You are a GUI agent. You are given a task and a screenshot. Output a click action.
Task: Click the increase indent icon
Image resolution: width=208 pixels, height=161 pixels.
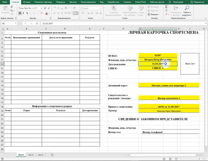point(70,13)
